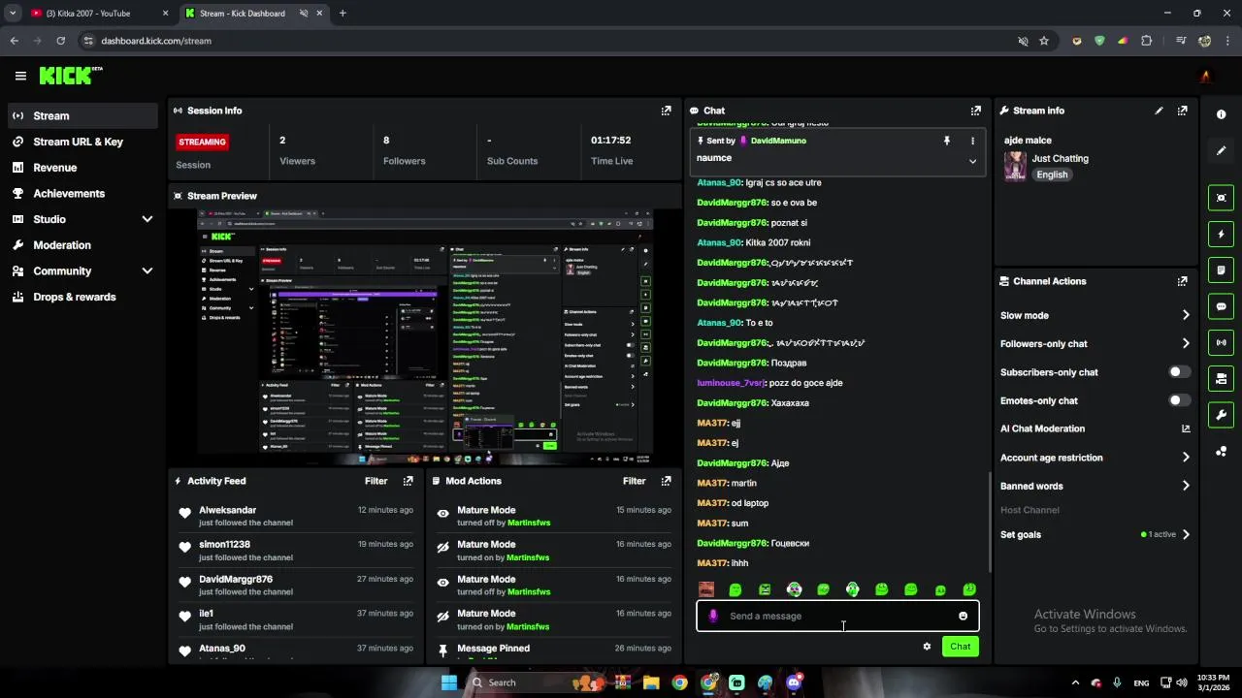Click DavidMamuno username in pinned message

point(778,141)
